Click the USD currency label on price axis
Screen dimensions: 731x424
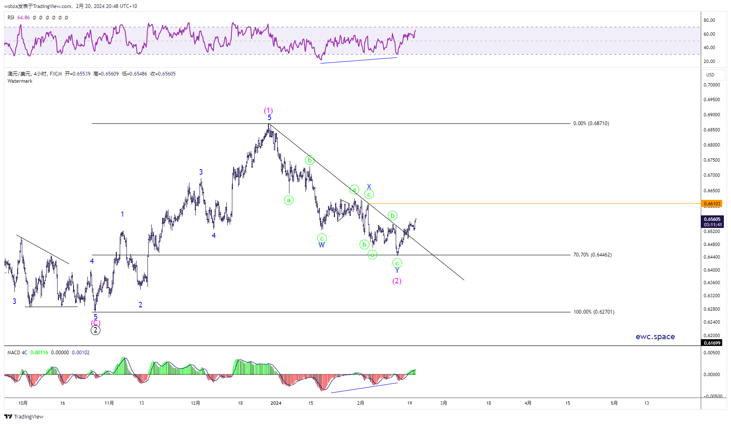click(x=713, y=75)
